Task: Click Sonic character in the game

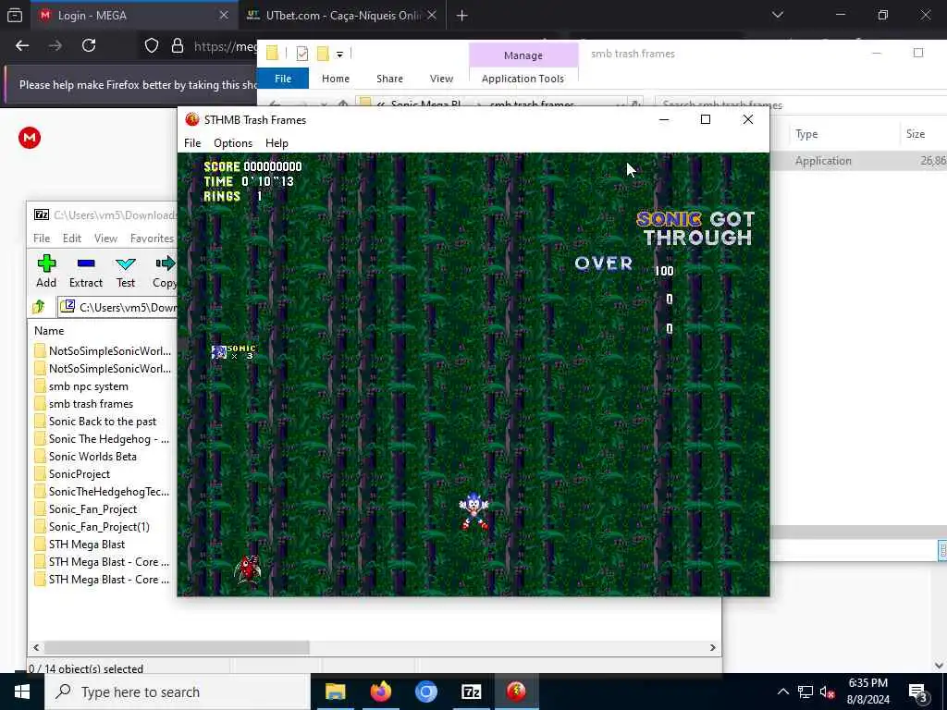Action: pos(473,510)
